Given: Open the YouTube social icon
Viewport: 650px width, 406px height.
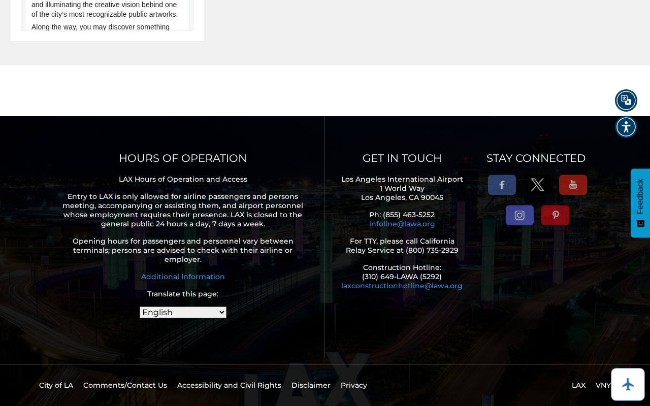Looking at the screenshot, I should pos(573,185).
